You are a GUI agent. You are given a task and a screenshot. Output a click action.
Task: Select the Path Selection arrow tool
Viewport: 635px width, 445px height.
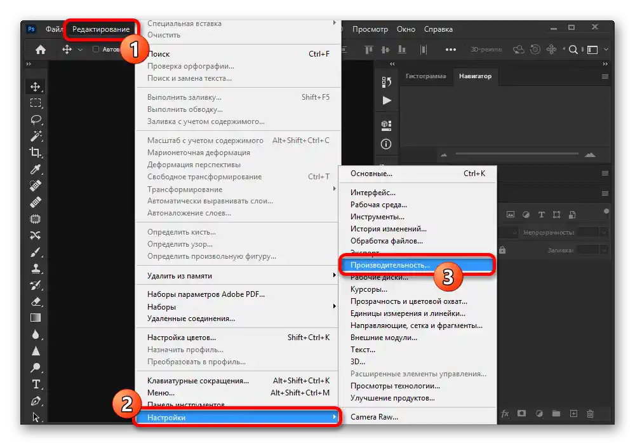point(36,416)
